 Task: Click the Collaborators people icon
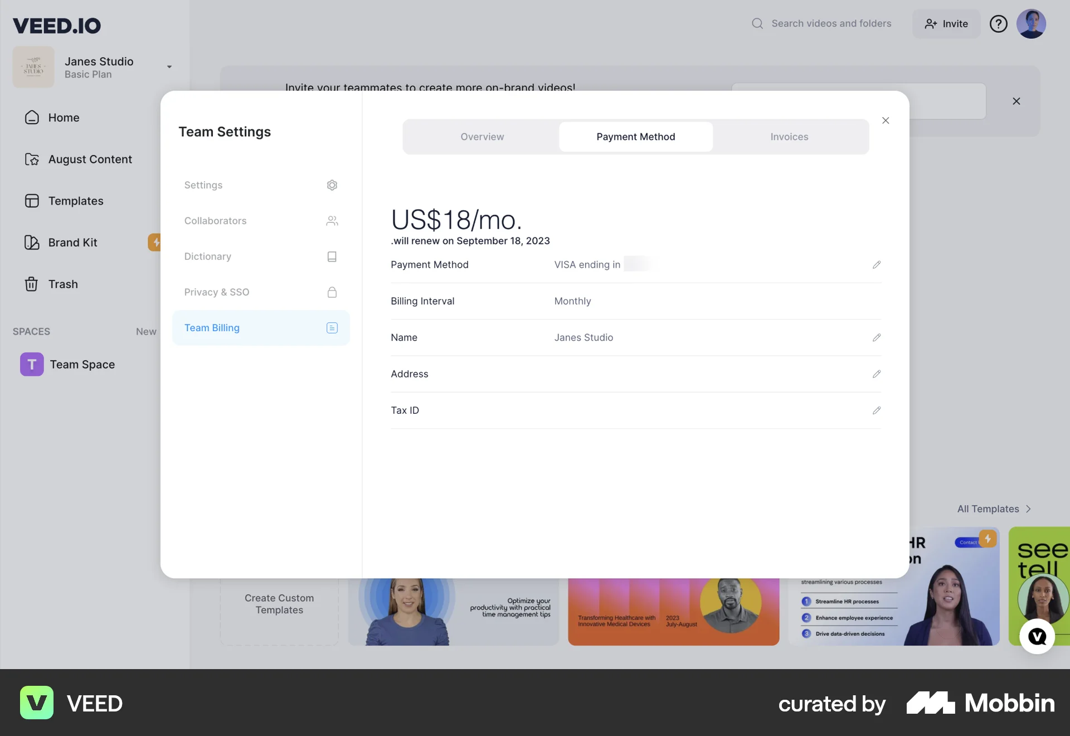[x=332, y=221]
